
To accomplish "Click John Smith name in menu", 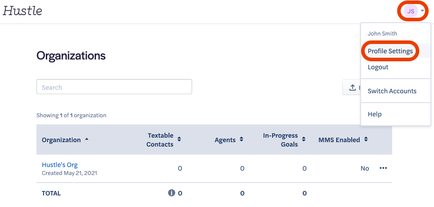I will (382, 34).
